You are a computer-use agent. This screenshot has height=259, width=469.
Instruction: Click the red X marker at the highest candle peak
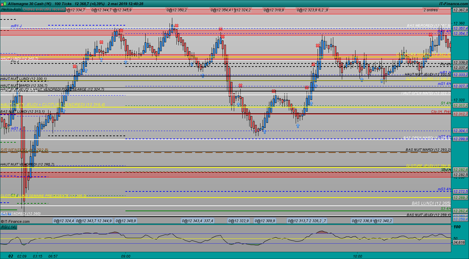(176, 26)
